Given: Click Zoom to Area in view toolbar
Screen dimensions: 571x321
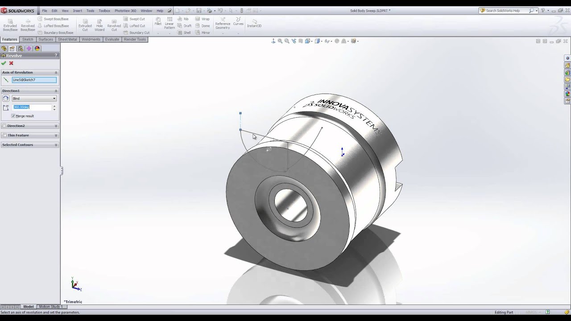Looking at the screenshot, I should (287, 41).
